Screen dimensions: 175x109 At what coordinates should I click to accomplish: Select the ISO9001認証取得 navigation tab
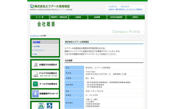(x=116, y=17)
